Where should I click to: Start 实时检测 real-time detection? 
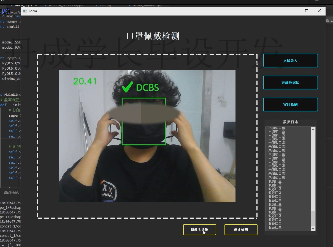point(290,105)
